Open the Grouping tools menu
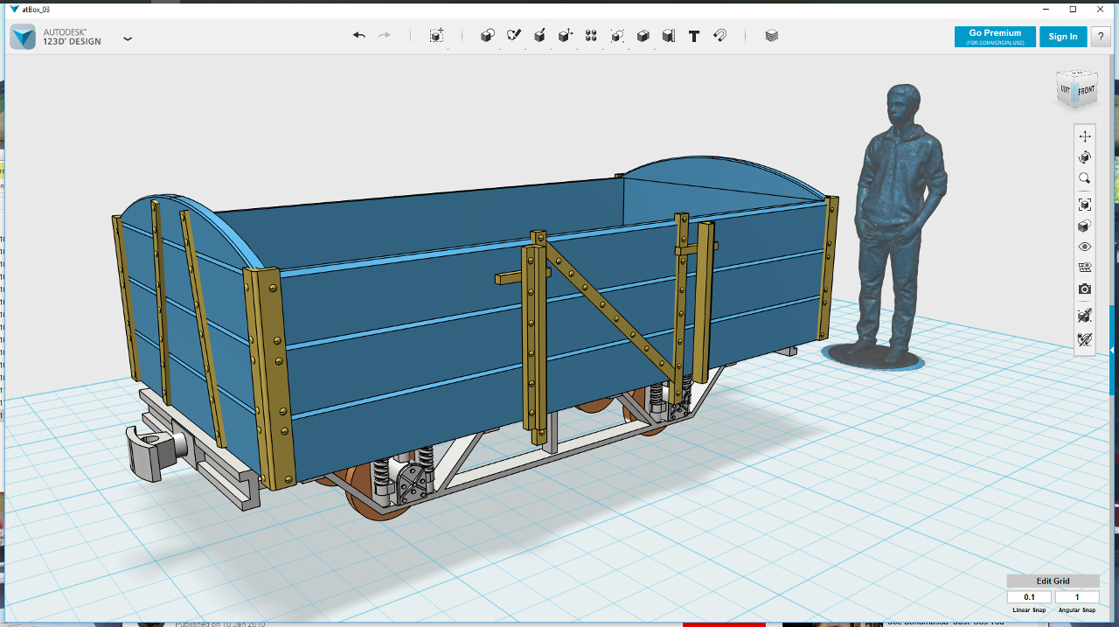This screenshot has width=1119, height=627. coord(617,36)
